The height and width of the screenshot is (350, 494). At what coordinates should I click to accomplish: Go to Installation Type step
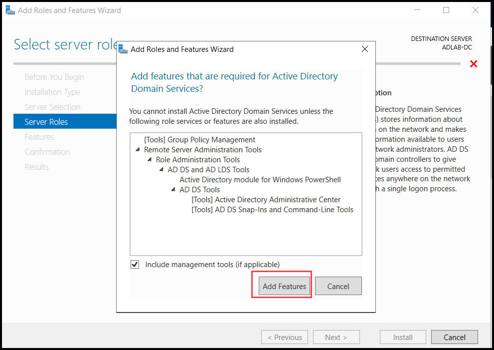[52, 92]
